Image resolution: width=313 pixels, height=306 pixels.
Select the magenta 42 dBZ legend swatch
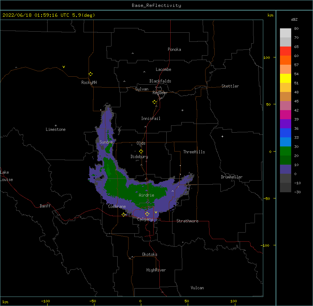coord(285,114)
